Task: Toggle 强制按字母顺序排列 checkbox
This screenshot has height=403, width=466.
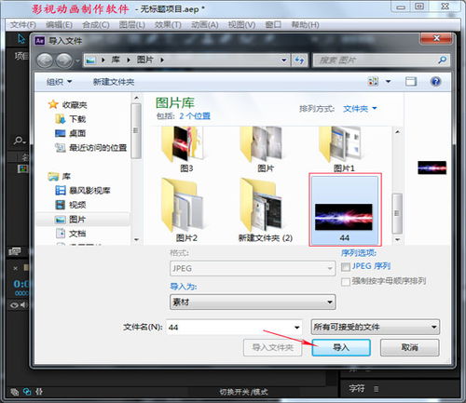Action: pyautogui.click(x=345, y=282)
